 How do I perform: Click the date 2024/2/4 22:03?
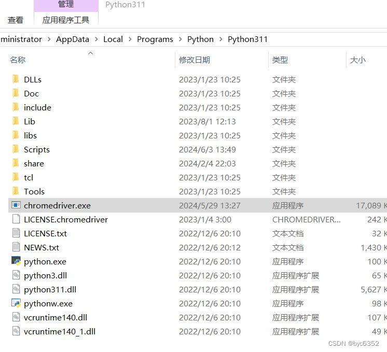pyautogui.click(x=208, y=163)
